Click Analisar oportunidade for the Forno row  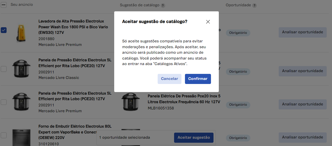[302, 137]
